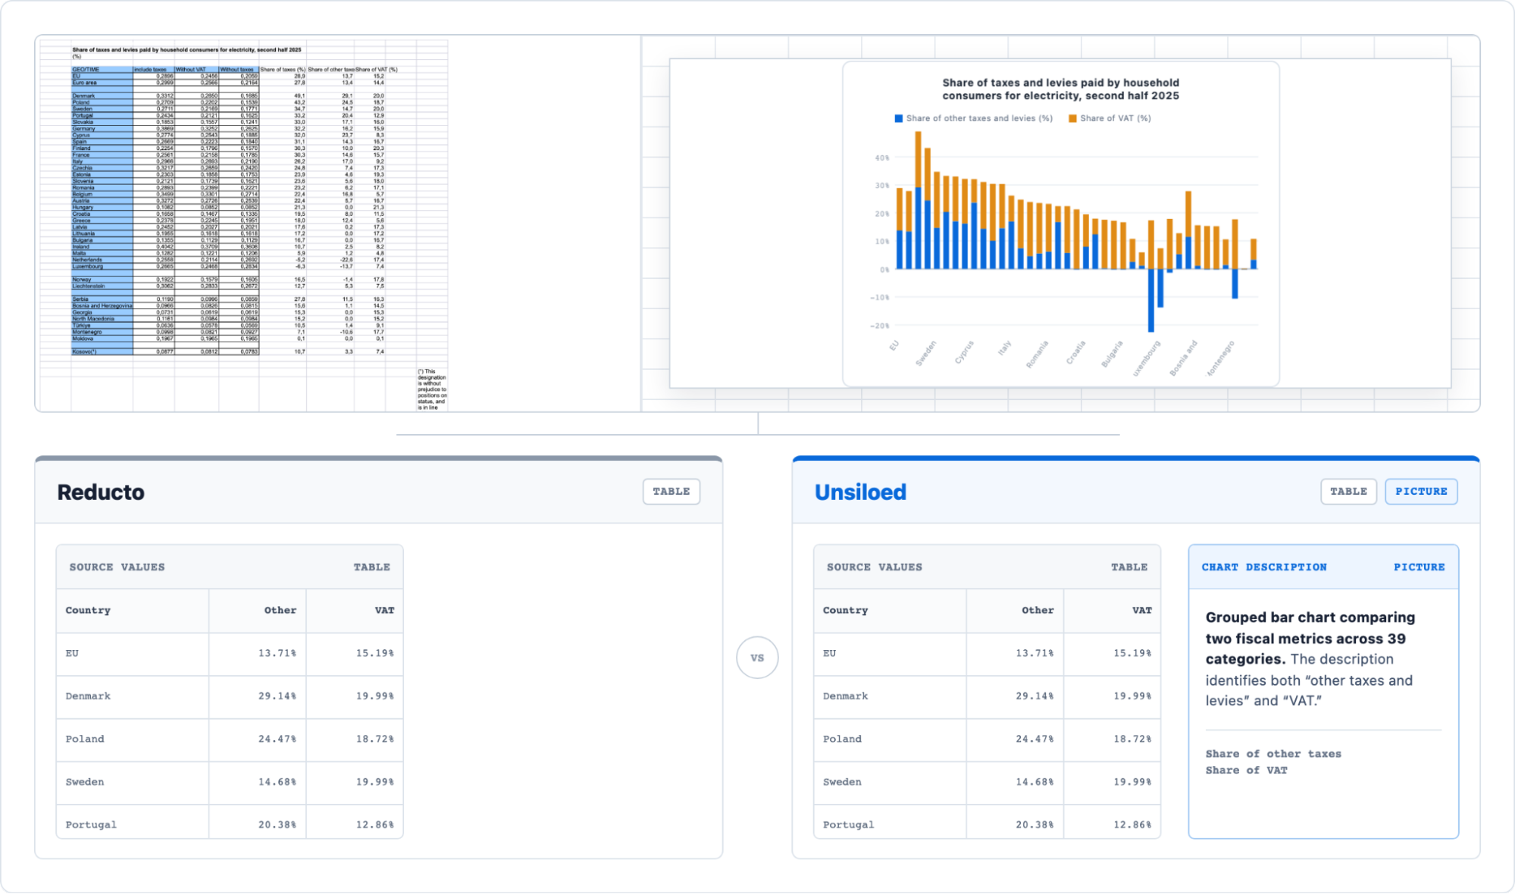Click 'Share of other taxes and levies (%)' legend label
This screenshot has width=1515, height=894.
979,119
